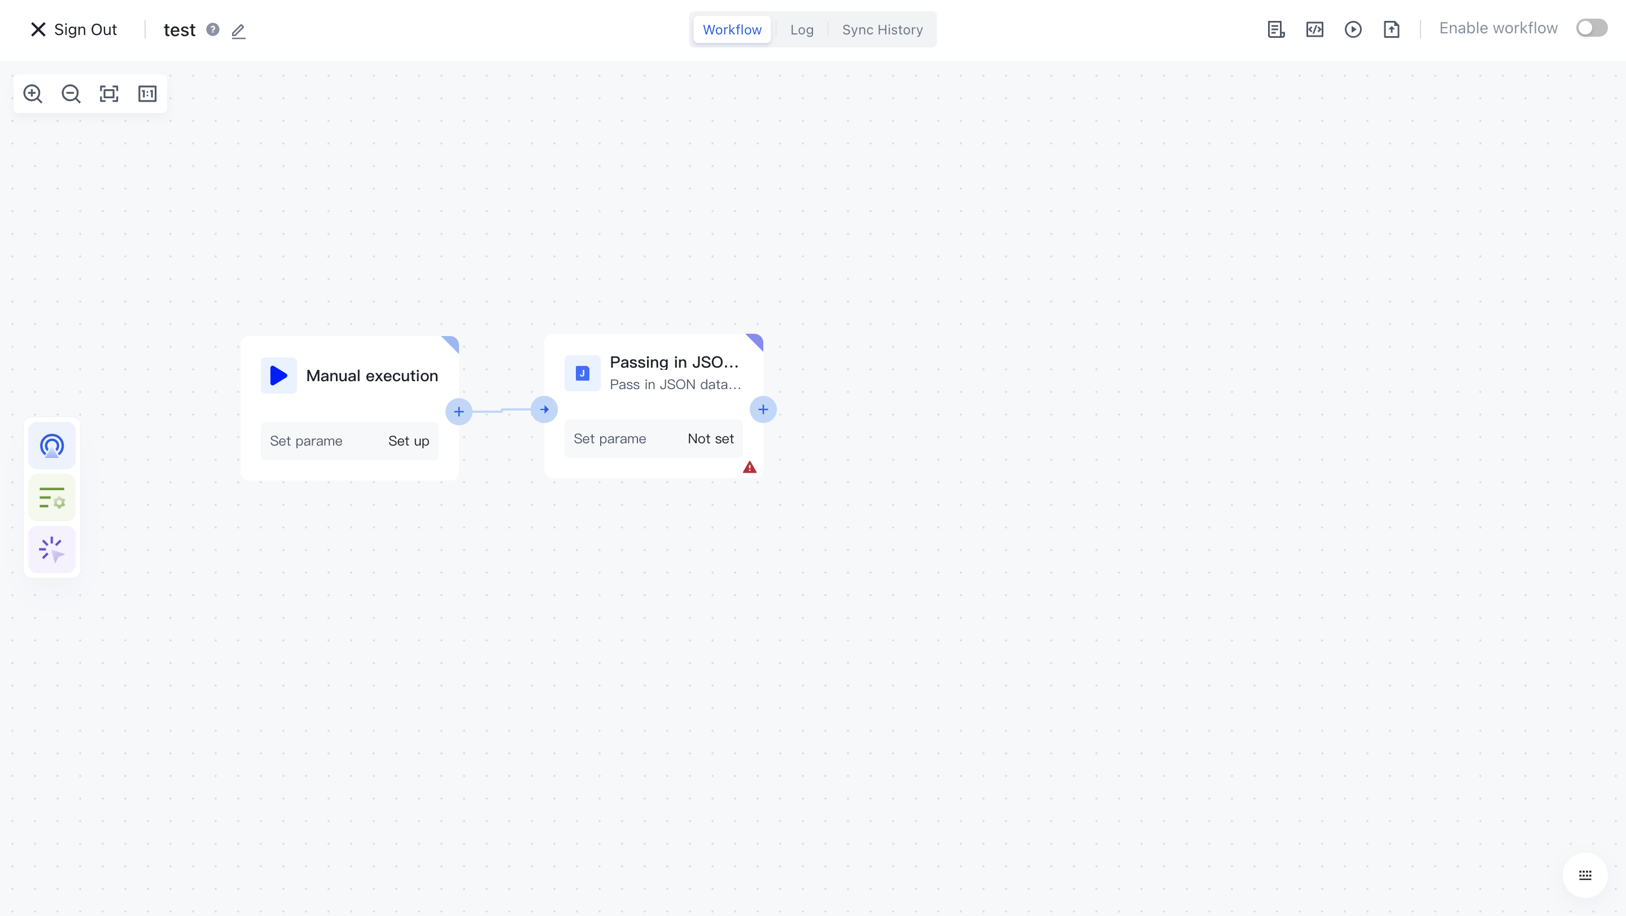This screenshot has height=916, width=1626.
Task: Select the green settings-list node icon in left sidebar
Action: (x=51, y=498)
